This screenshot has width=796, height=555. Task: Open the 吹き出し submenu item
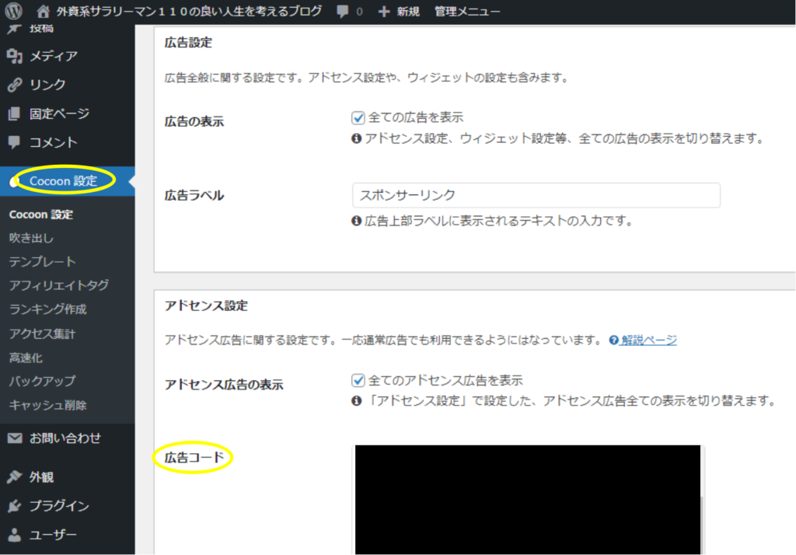tap(31, 238)
